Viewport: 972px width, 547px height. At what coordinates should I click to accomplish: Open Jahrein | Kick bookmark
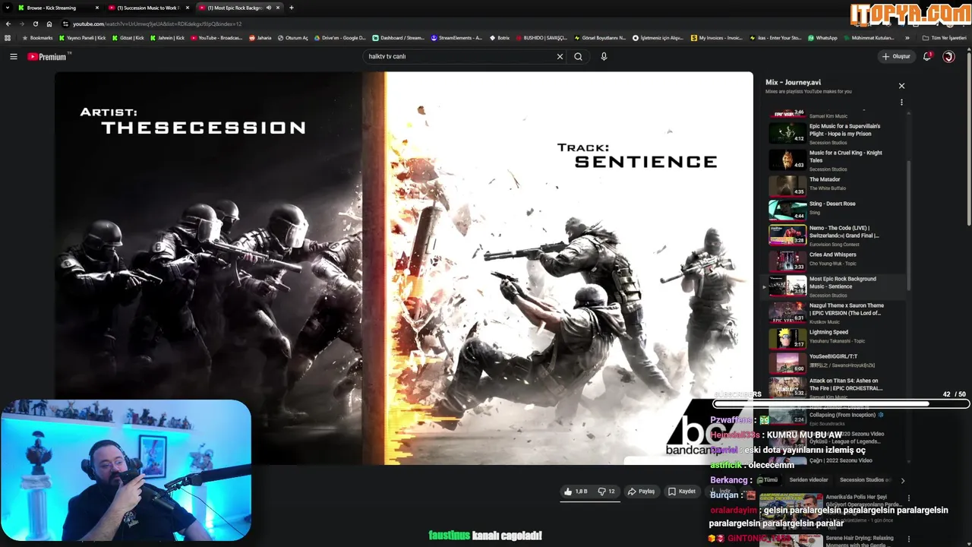coord(166,37)
